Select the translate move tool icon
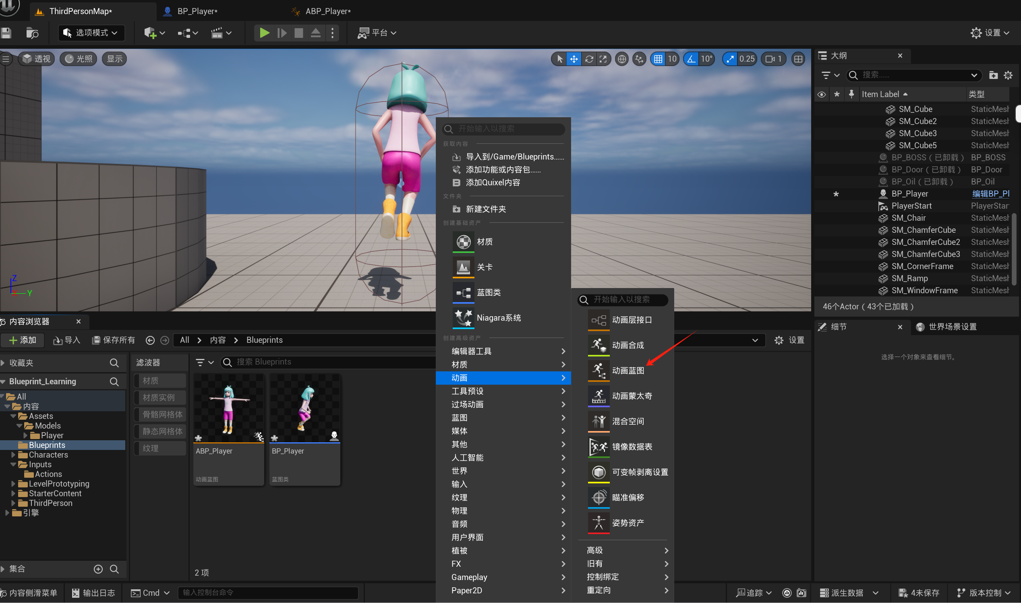The width and height of the screenshot is (1021, 603). click(574, 59)
